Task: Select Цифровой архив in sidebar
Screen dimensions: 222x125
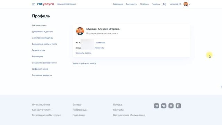Action: (x=40, y=69)
